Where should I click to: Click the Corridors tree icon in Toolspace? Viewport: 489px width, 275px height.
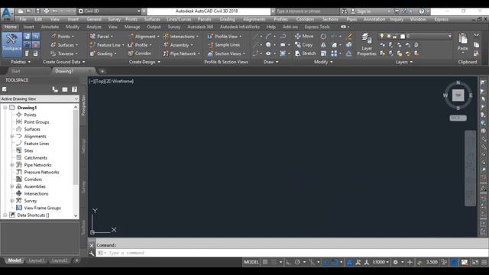coord(19,180)
